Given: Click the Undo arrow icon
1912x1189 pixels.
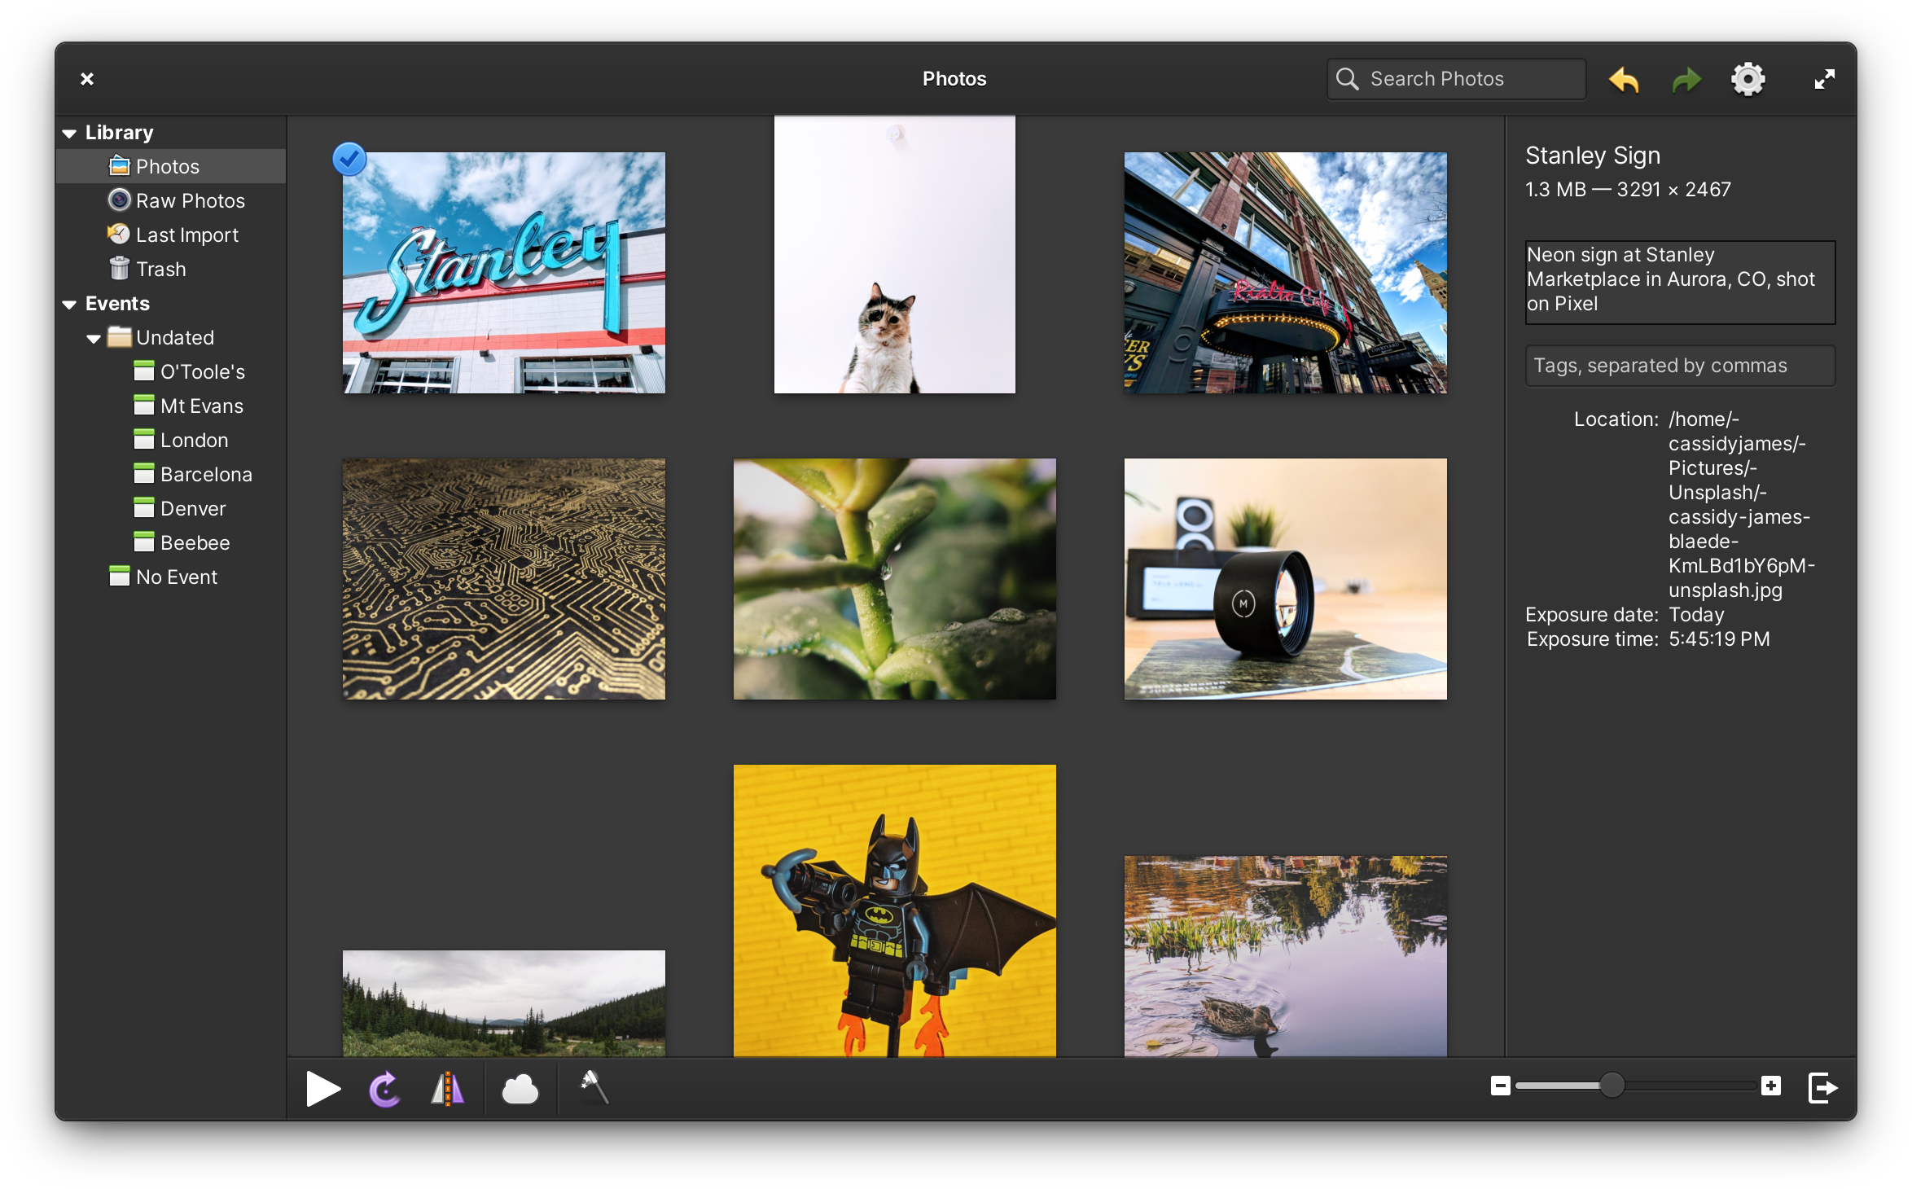Looking at the screenshot, I should tap(1621, 78).
